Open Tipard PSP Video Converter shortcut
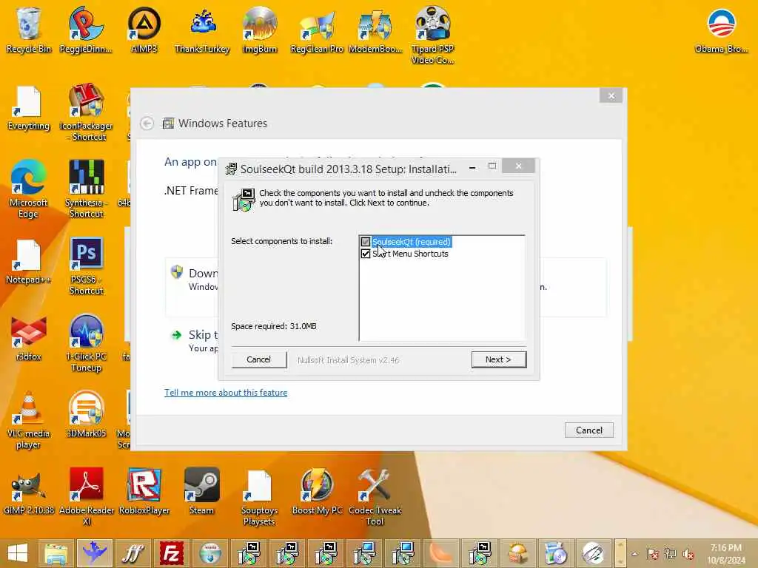The width and height of the screenshot is (758, 568). click(x=432, y=35)
